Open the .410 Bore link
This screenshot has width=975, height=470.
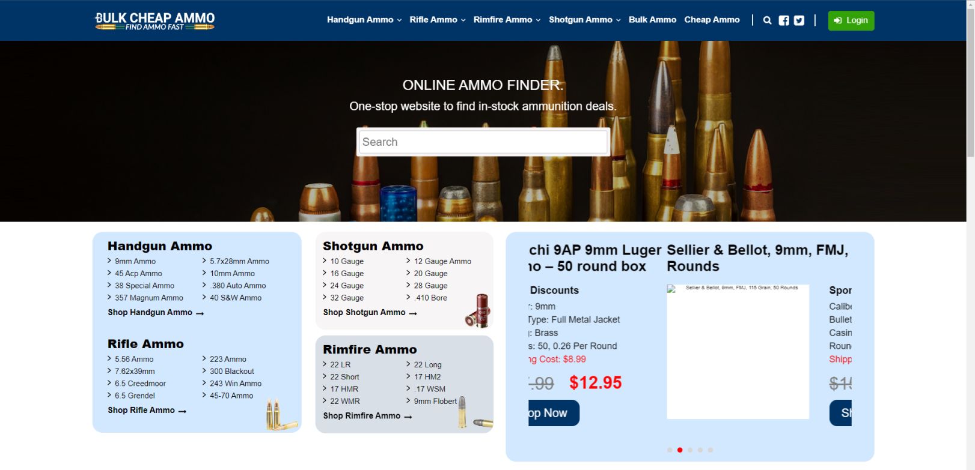tap(430, 298)
